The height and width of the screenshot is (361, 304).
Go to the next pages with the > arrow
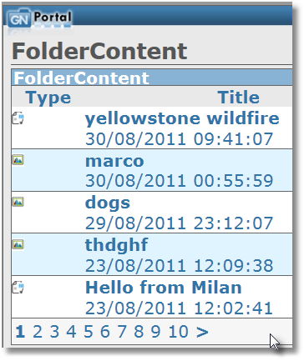tap(202, 332)
